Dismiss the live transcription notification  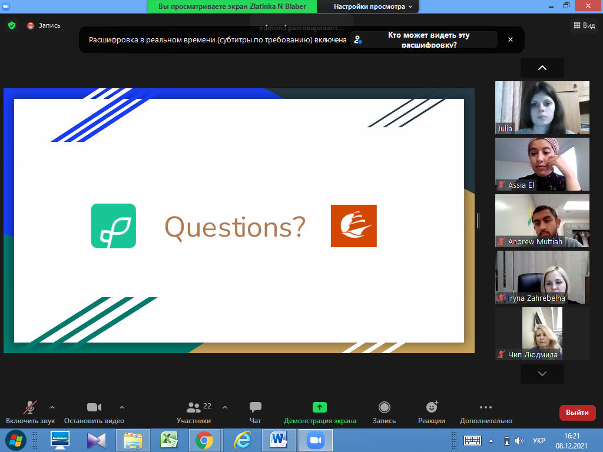[511, 39]
